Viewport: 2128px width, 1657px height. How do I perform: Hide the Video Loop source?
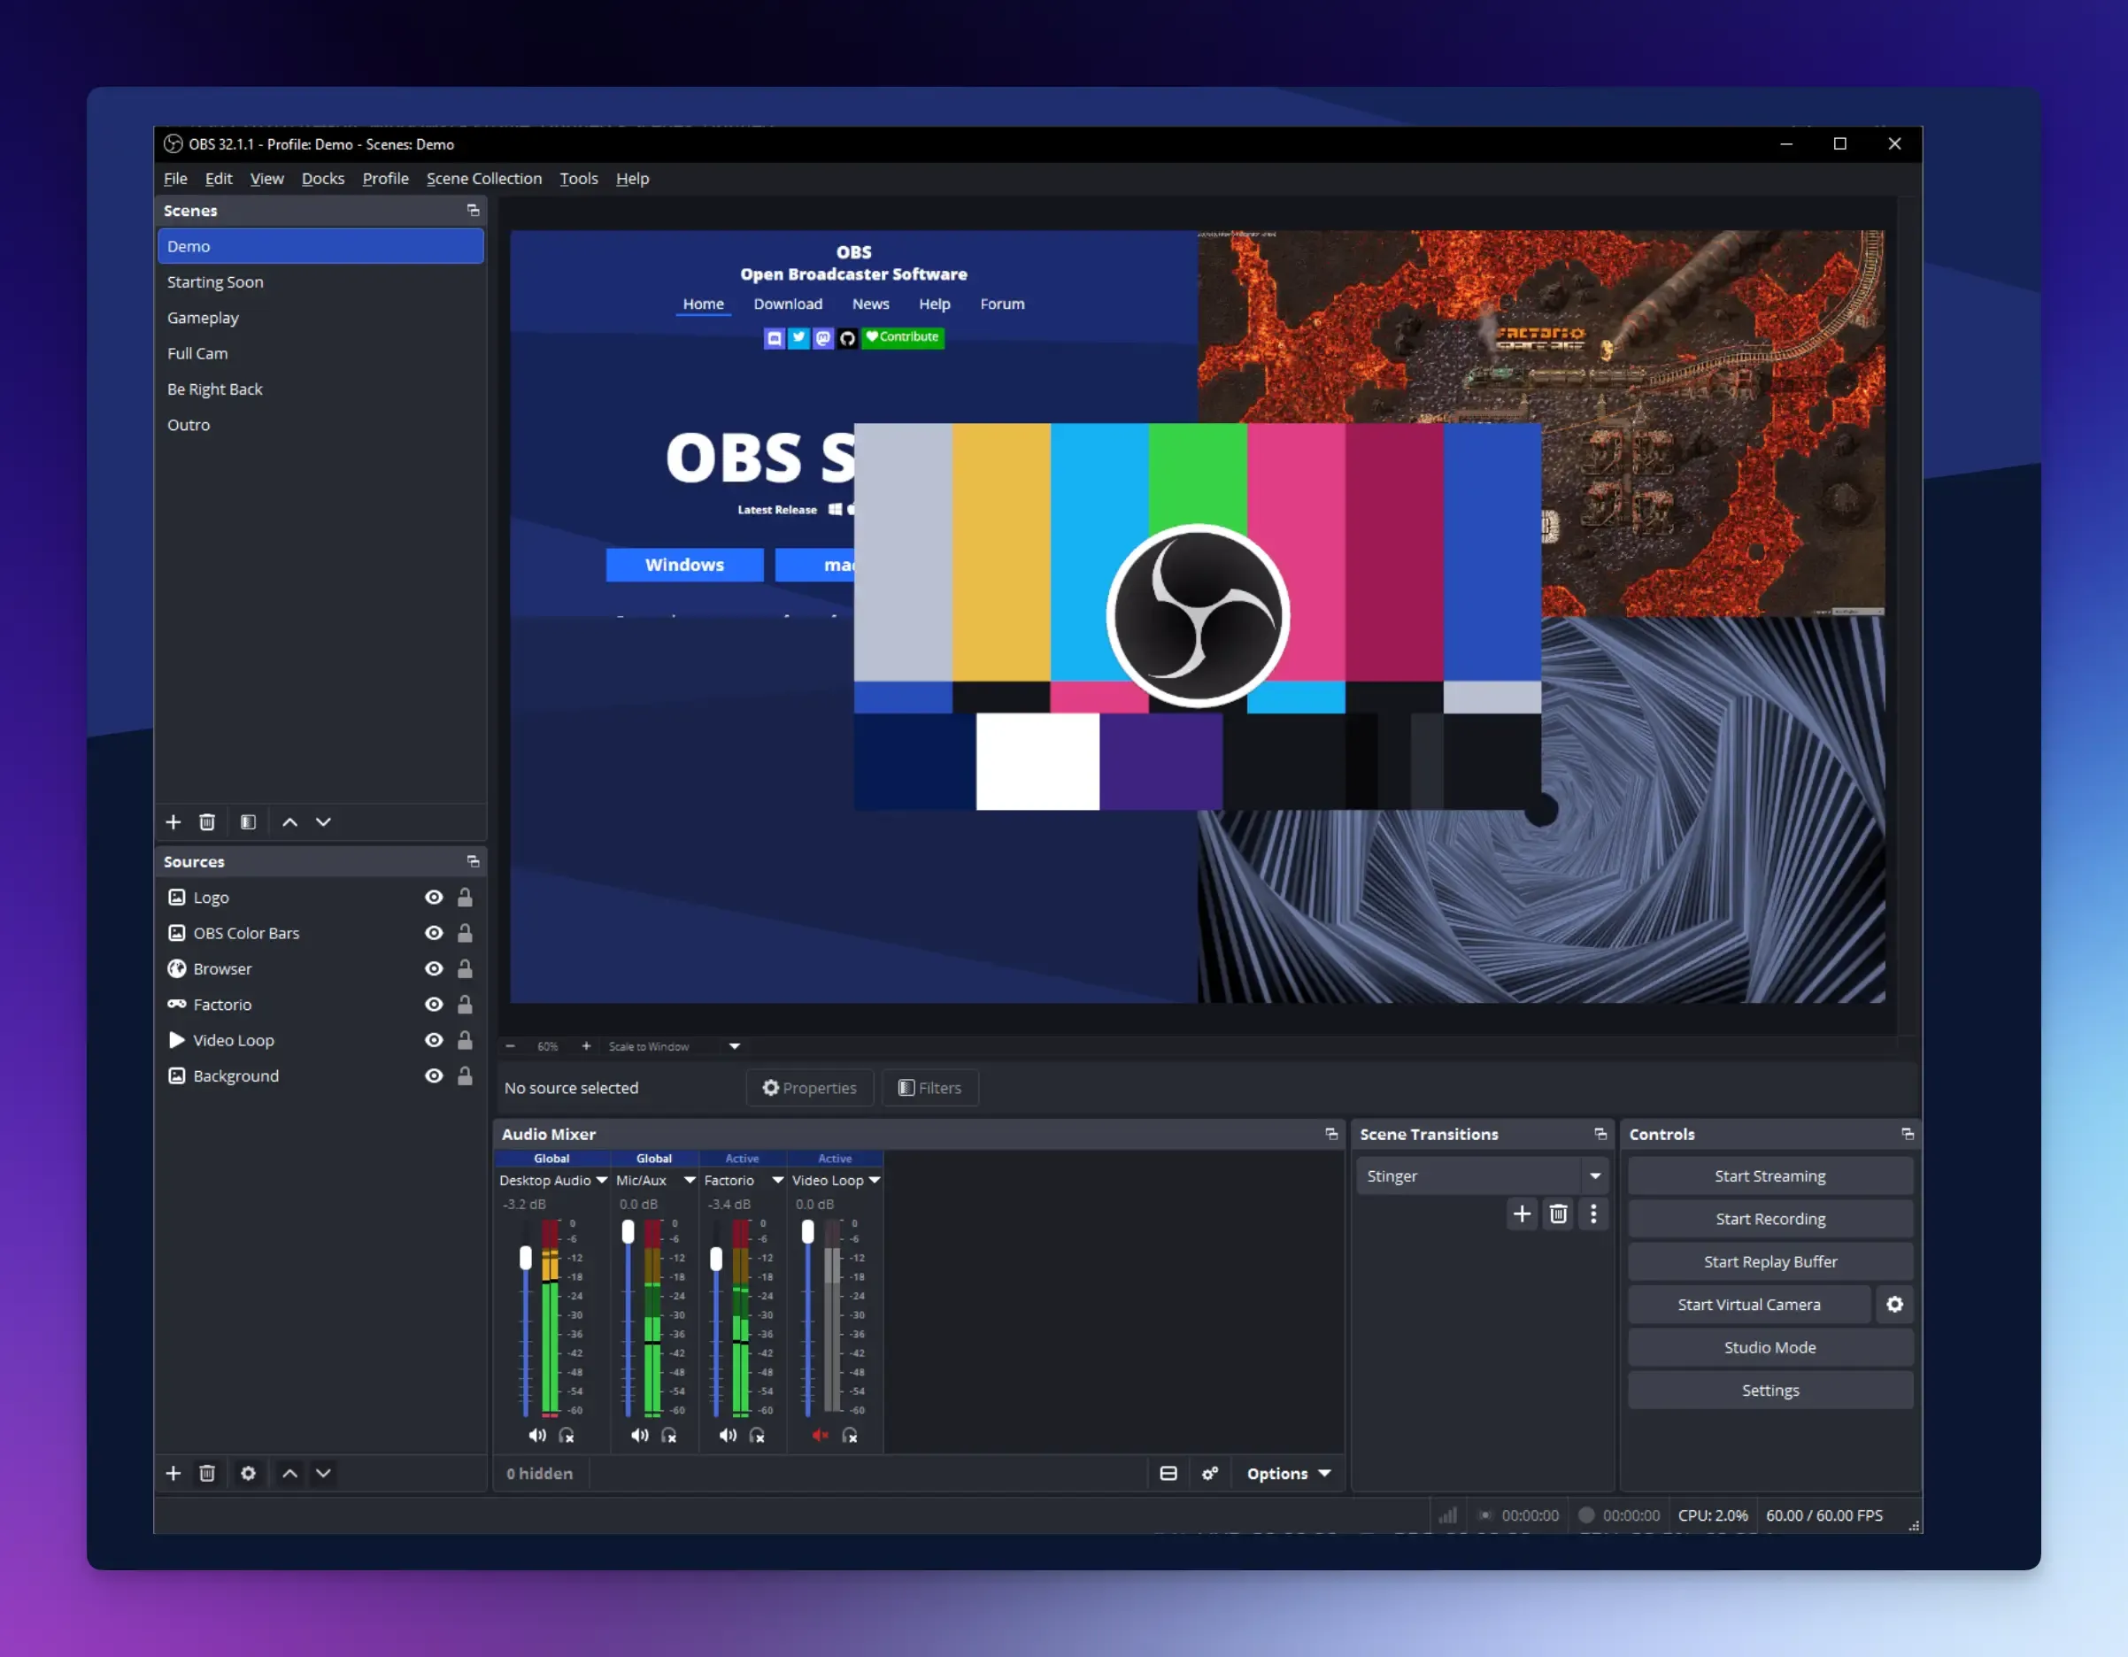point(435,1040)
